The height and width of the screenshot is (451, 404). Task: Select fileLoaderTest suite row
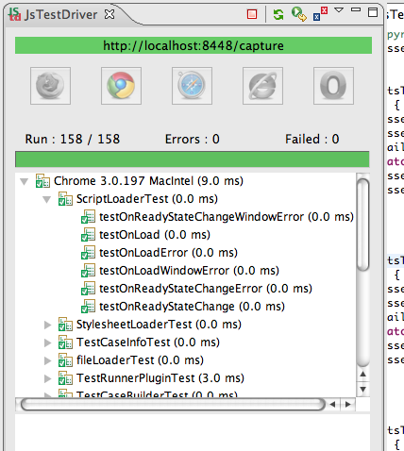pyautogui.click(x=140, y=360)
